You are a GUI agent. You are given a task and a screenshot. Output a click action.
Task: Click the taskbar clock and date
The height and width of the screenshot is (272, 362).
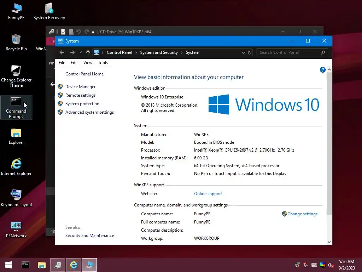(346, 265)
